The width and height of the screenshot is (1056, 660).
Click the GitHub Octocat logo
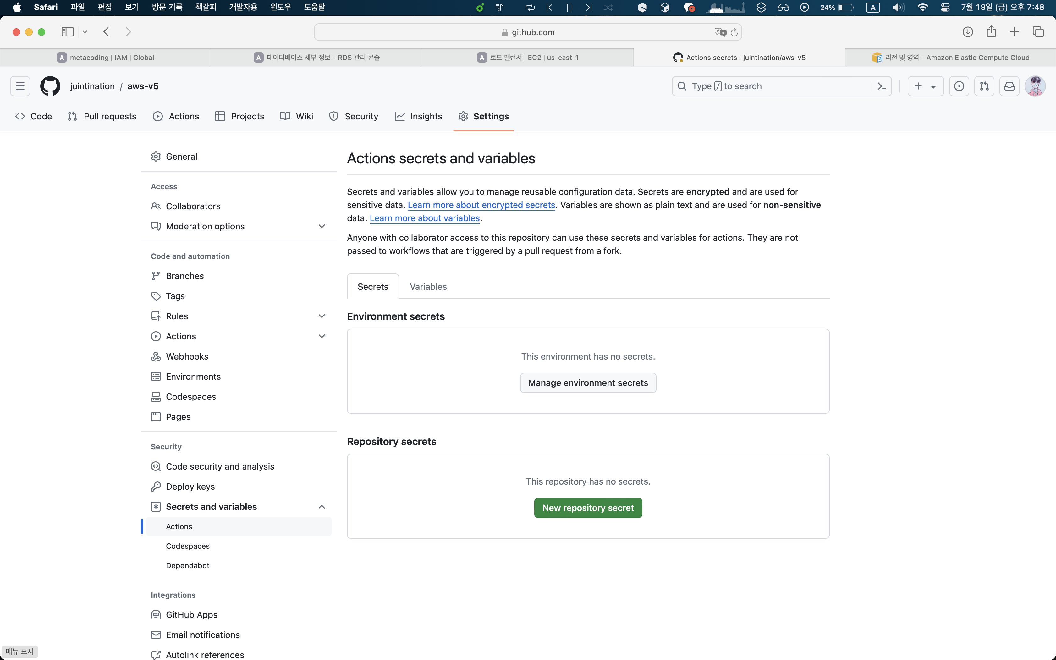[x=50, y=86]
